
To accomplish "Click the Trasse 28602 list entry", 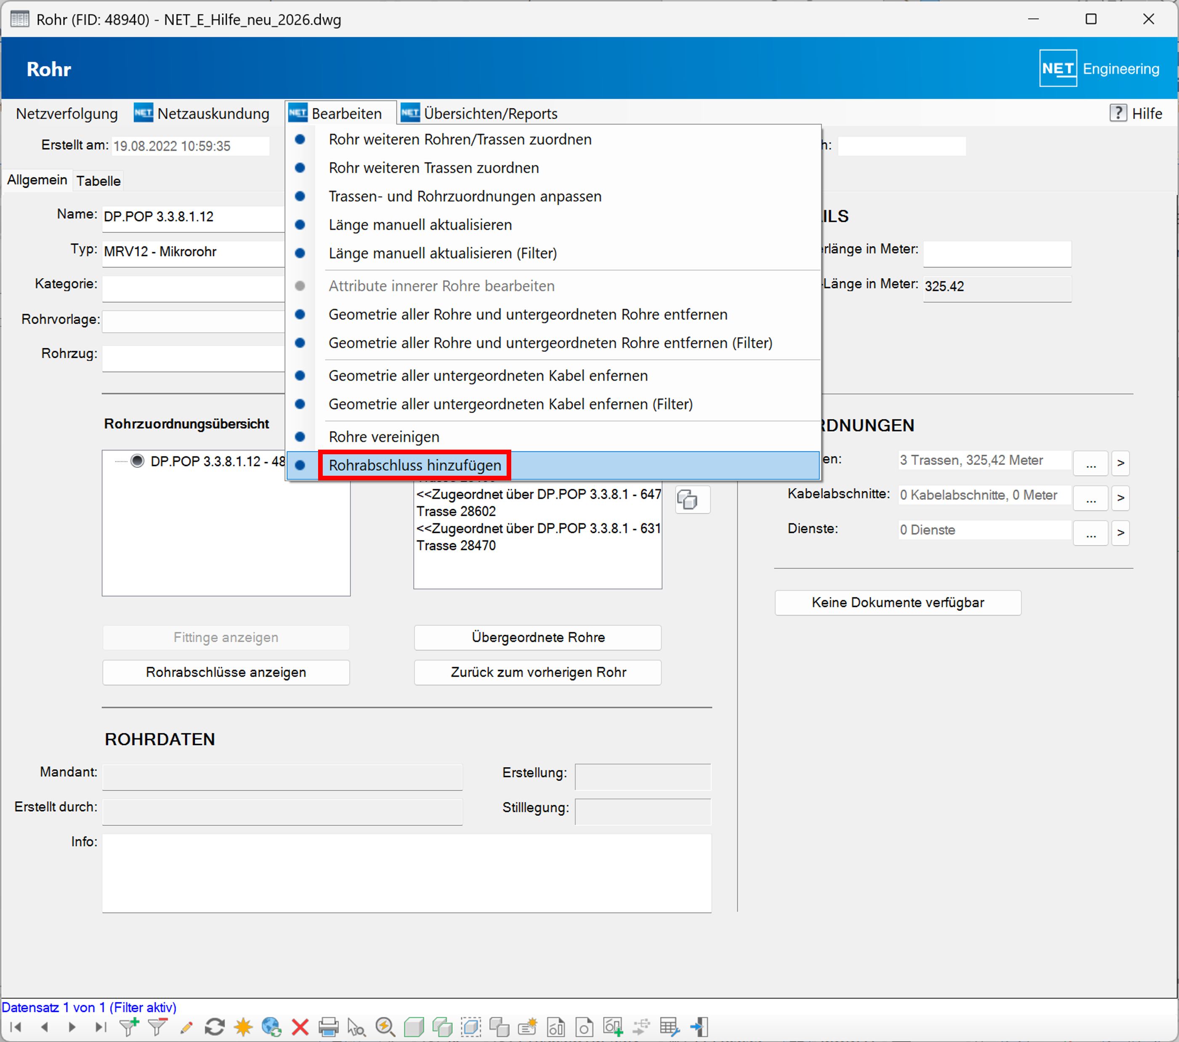I will [x=456, y=512].
